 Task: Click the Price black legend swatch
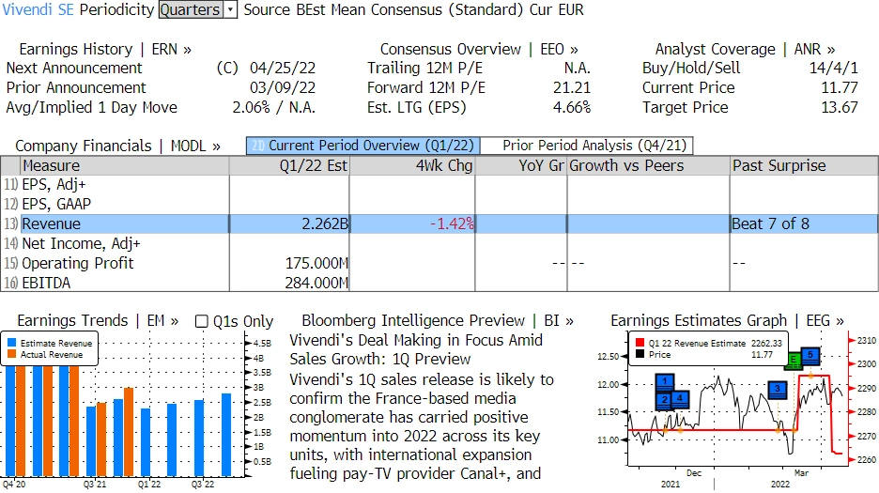(640, 354)
